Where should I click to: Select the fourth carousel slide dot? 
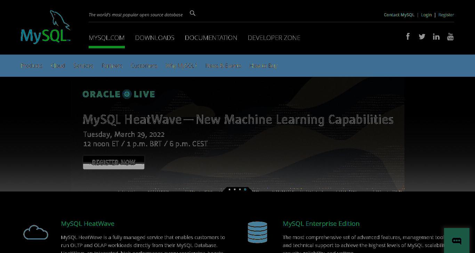[245, 189]
